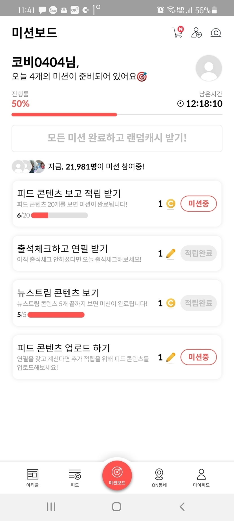Tap the Android recent apps button
Image resolution: width=234 pixels, height=521 pixels.
(51, 507)
